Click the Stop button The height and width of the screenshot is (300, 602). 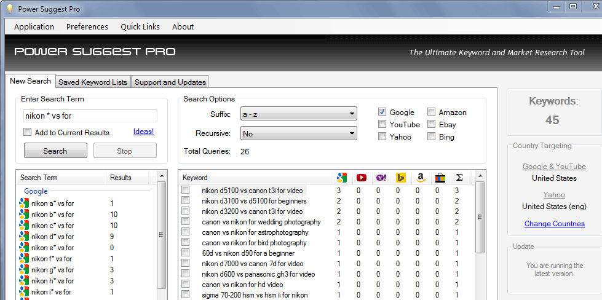125,151
